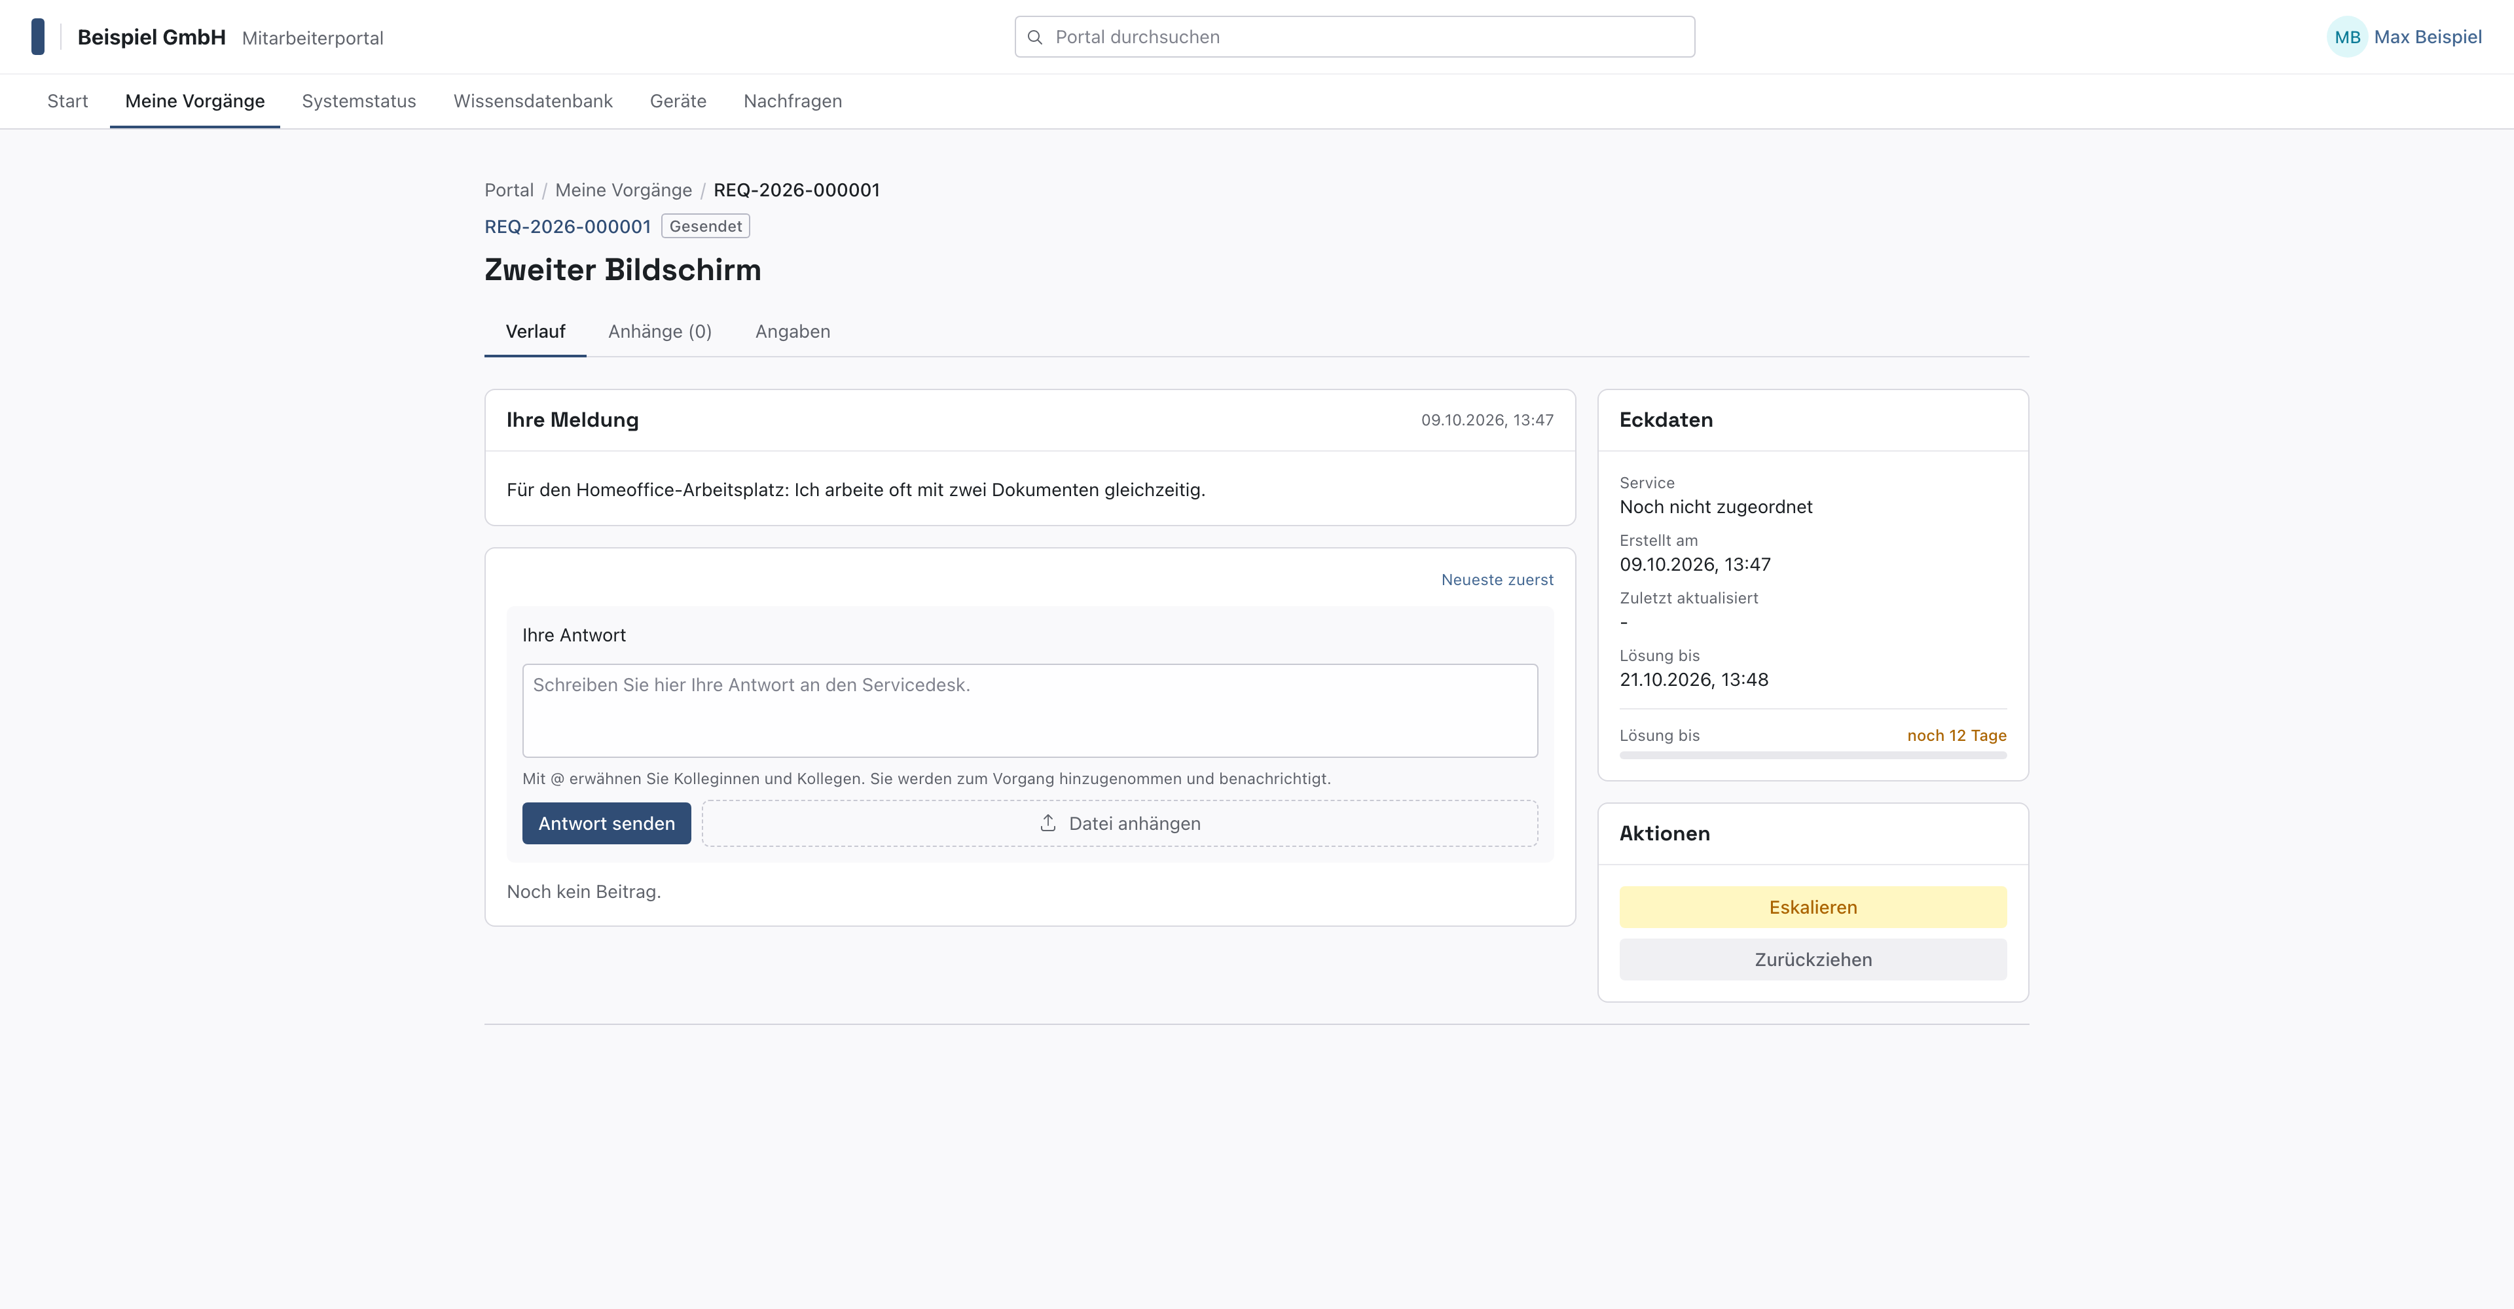The image size is (2514, 1309).
Task: Click the Noch kein Beitrag. text
Action: coord(583,891)
